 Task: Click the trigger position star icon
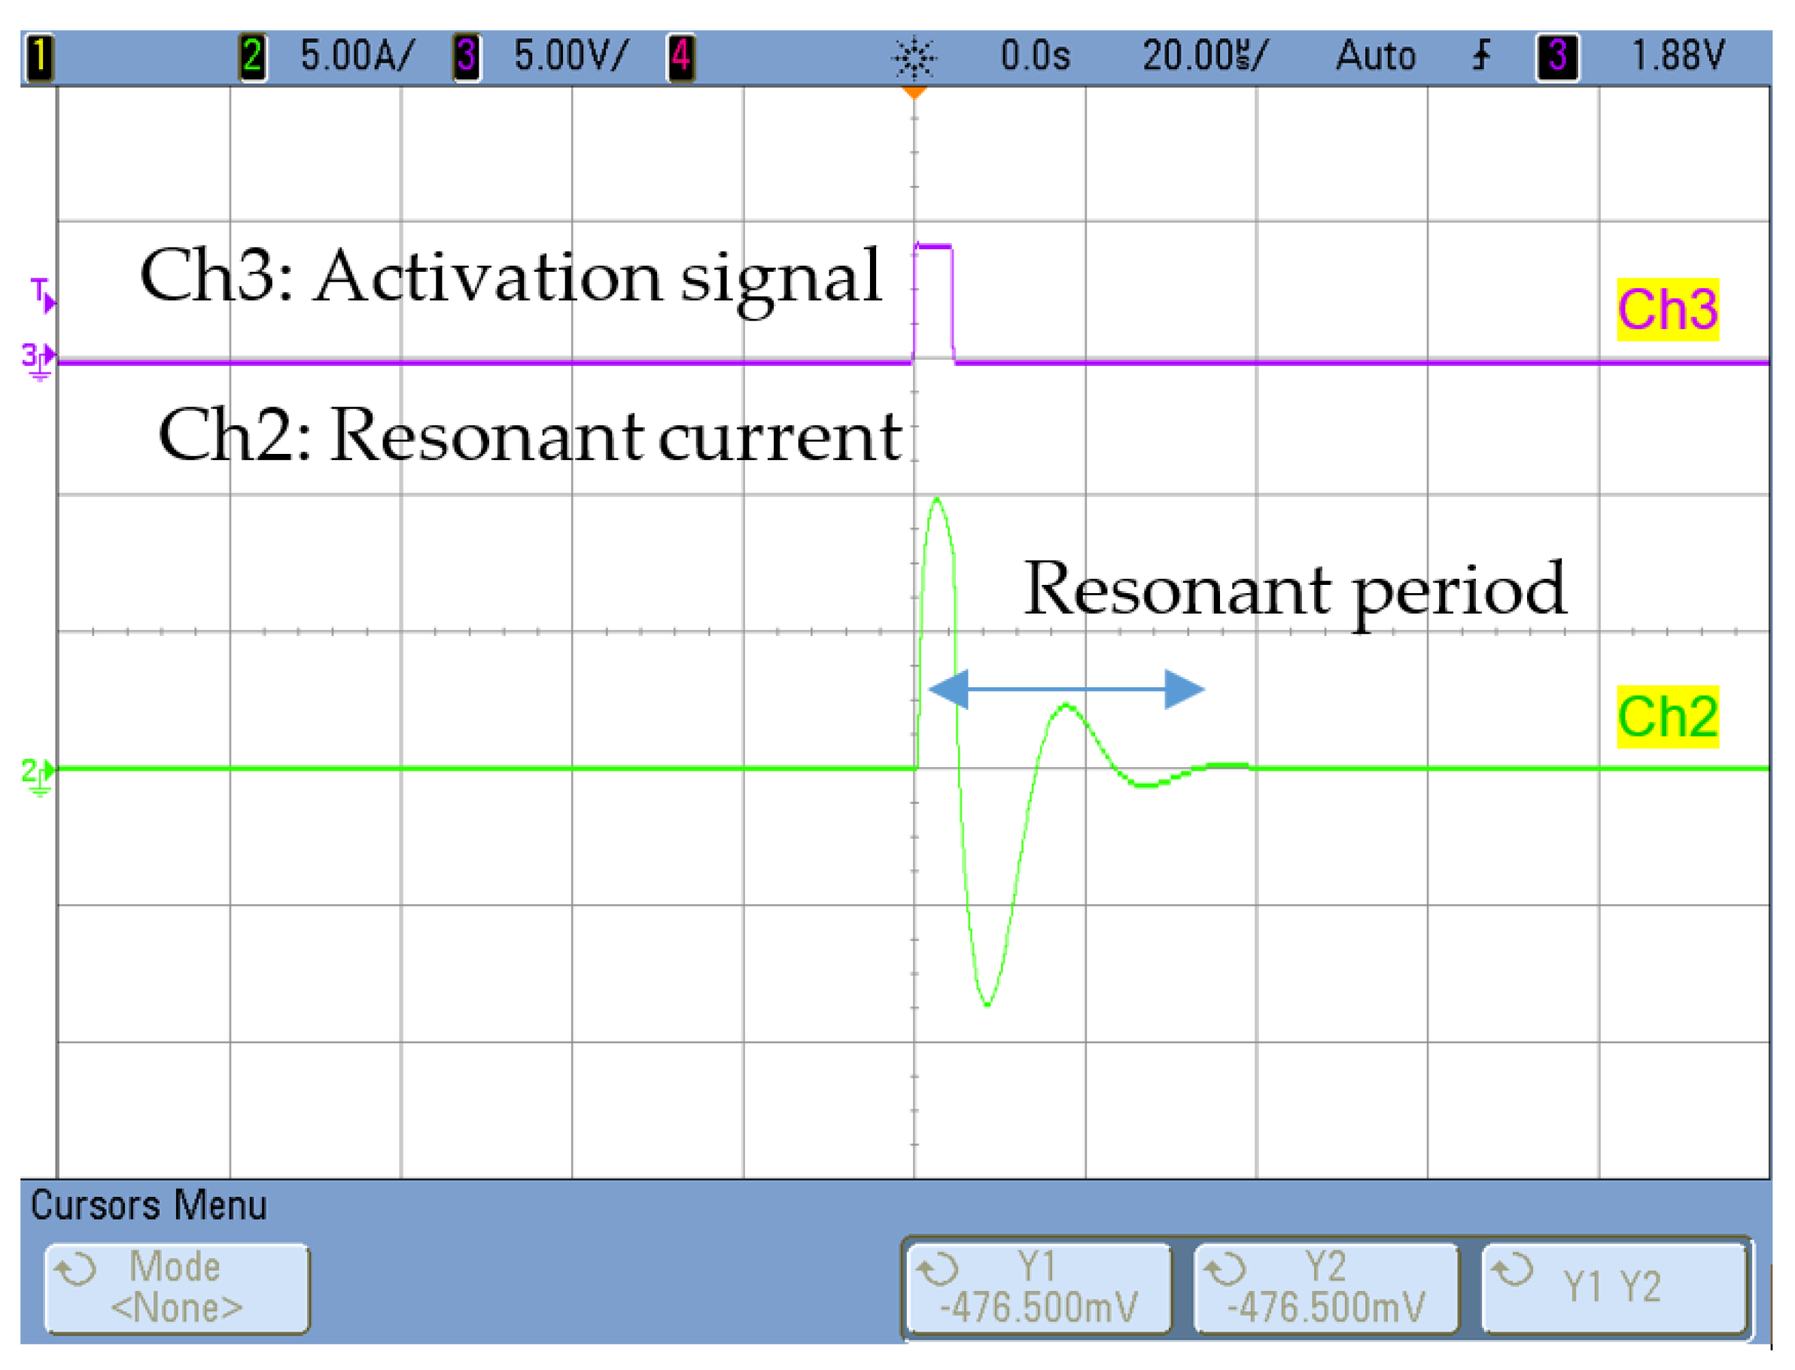click(x=914, y=58)
